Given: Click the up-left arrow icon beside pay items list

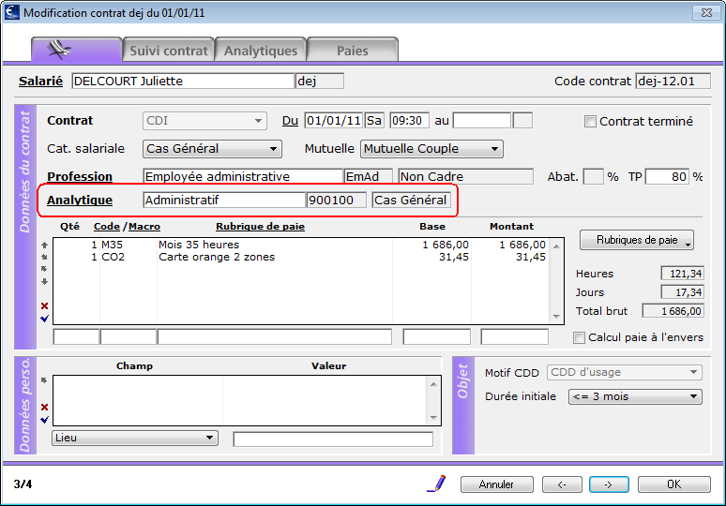Looking at the screenshot, I should point(44,269).
